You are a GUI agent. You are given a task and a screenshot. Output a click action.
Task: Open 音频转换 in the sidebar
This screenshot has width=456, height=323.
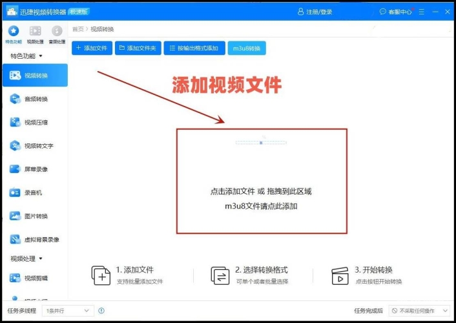35,99
